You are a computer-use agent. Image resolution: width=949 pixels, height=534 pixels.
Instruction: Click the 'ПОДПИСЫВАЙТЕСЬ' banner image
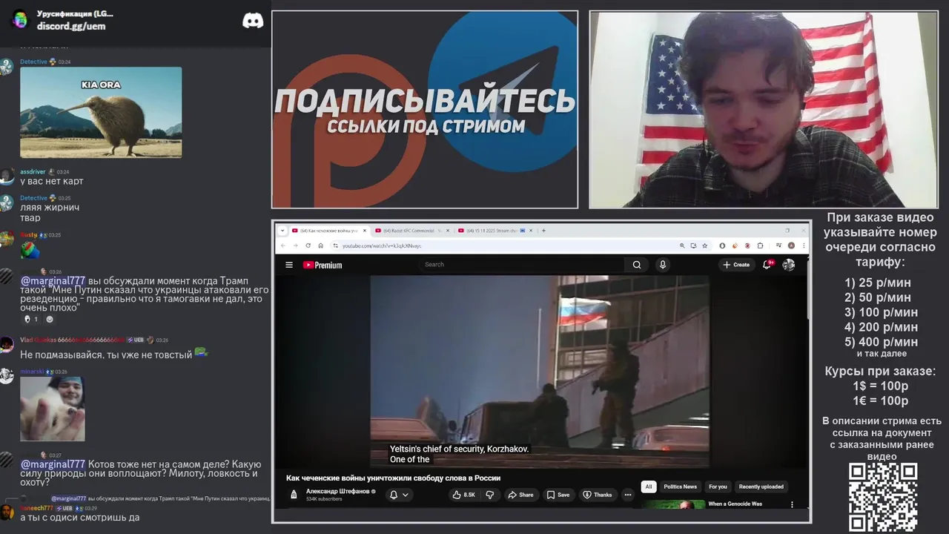click(425, 110)
